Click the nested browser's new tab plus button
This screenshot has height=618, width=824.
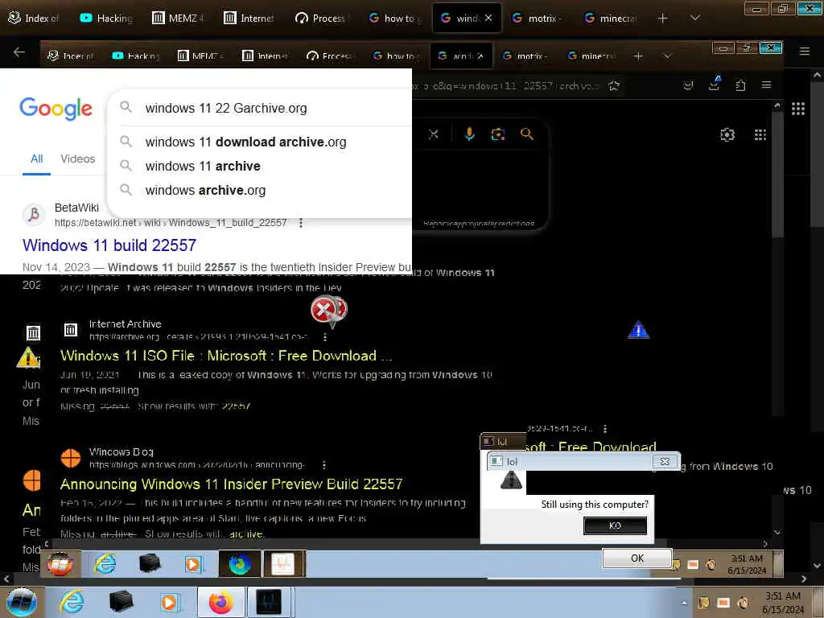[638, 56]
